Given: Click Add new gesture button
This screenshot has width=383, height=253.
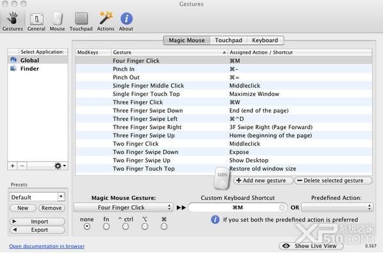Looking at the screenshot, I should 263,181.
